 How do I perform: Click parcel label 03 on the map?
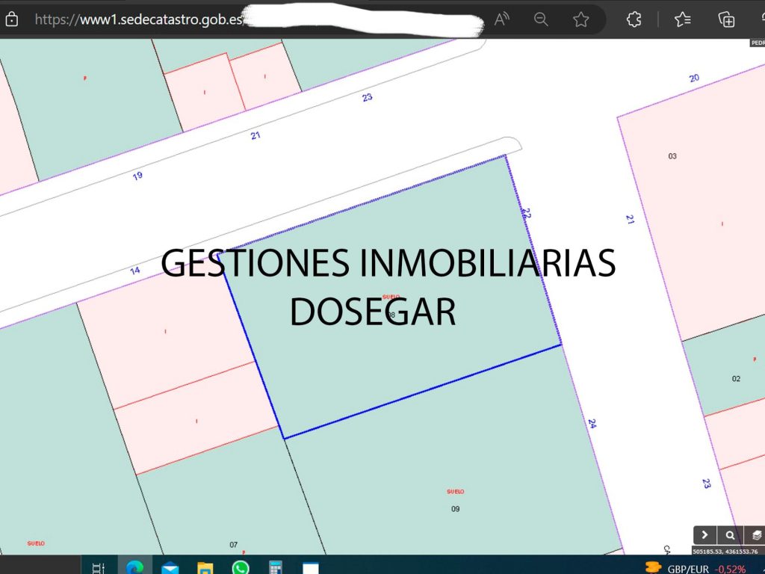click(672, 156)
